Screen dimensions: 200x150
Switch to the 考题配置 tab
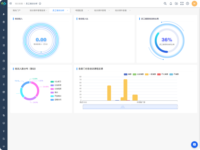tap(79, 10)
